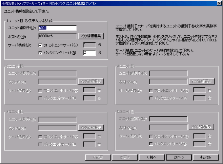
Task: Click the ホスト名 field showing h9000vr6
Action: pos(58,36)
